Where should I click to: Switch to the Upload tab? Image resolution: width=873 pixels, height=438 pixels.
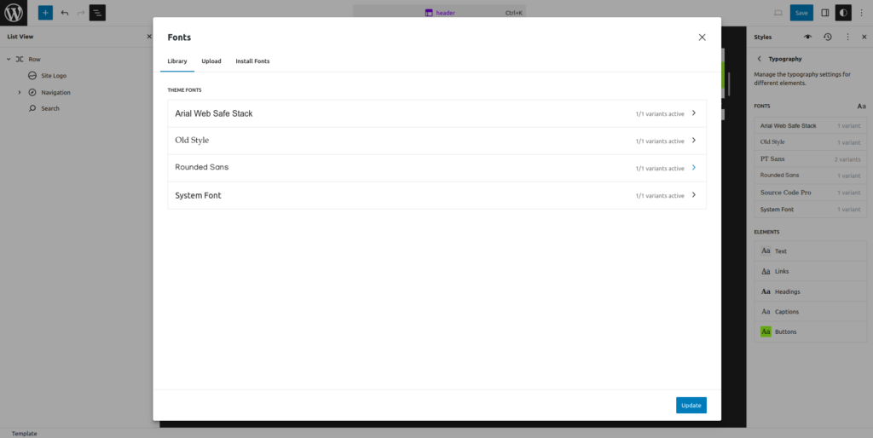click(x=211, y=61)
